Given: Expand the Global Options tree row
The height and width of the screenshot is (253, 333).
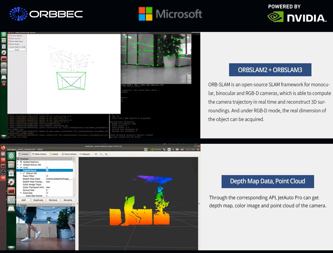Looking at the screenshot, I should click(18, 162).
